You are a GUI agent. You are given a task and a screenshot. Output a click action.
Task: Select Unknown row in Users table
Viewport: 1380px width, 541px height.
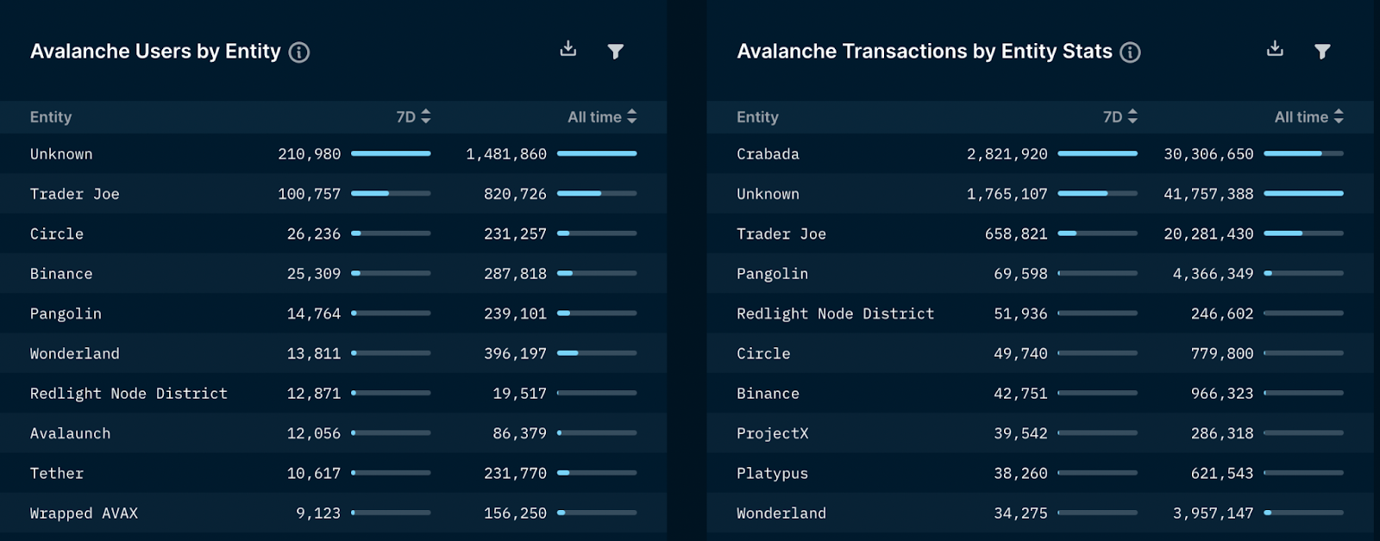pos(333,154)
